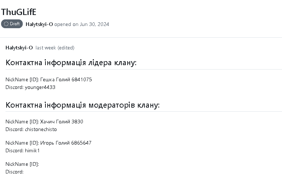282x179 pixels.
Task: Click the Discord younger4433 text
Action: click(x=30, y=87)
